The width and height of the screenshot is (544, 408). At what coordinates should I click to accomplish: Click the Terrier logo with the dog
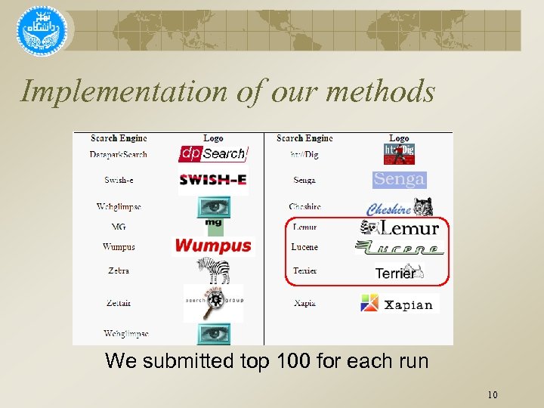coord(400,272)
